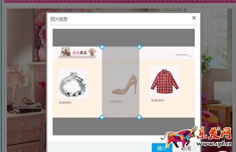
Task: Open the www.6pf.cn watermark link
Action: [214, 144]
